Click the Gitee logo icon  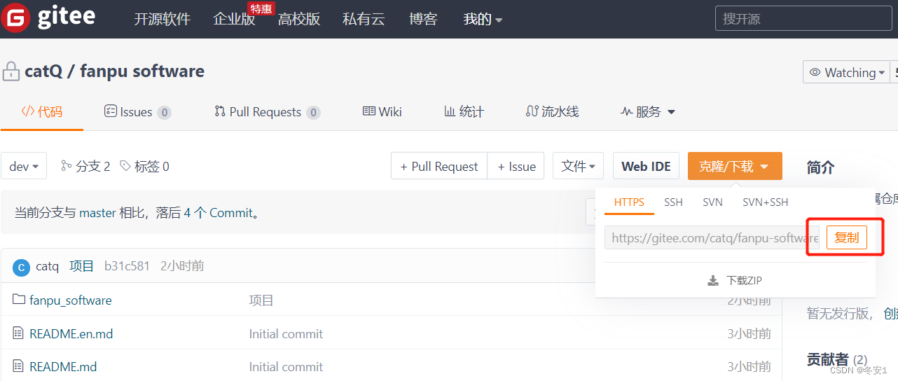(15, 18)
